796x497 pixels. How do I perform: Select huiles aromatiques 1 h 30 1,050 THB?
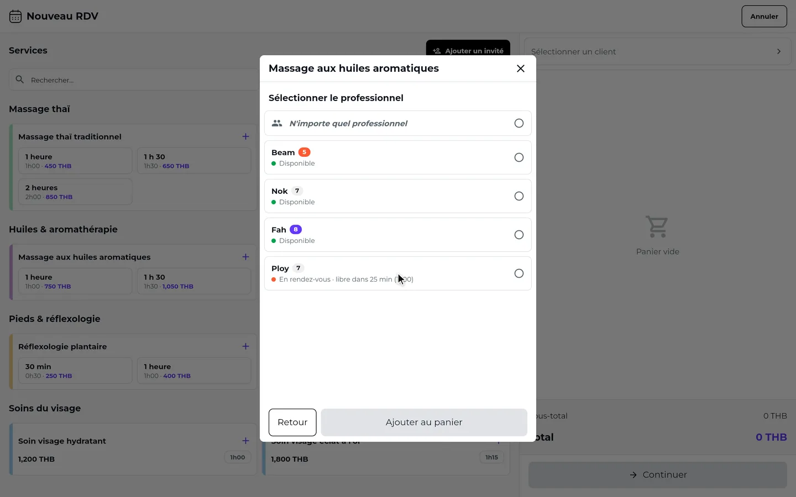click(x=194, y=281)
